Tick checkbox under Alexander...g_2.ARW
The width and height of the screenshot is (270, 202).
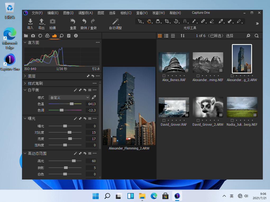(x=232, y=76)
